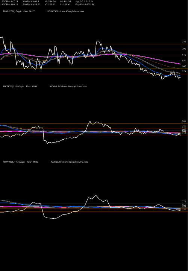Click the weekly chart price label 789
Image resolution: width=188 pixels, height=271 pixels.
tap(184, 126)
